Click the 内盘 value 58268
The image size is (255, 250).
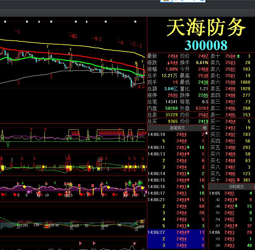click(x=172, y=108)
